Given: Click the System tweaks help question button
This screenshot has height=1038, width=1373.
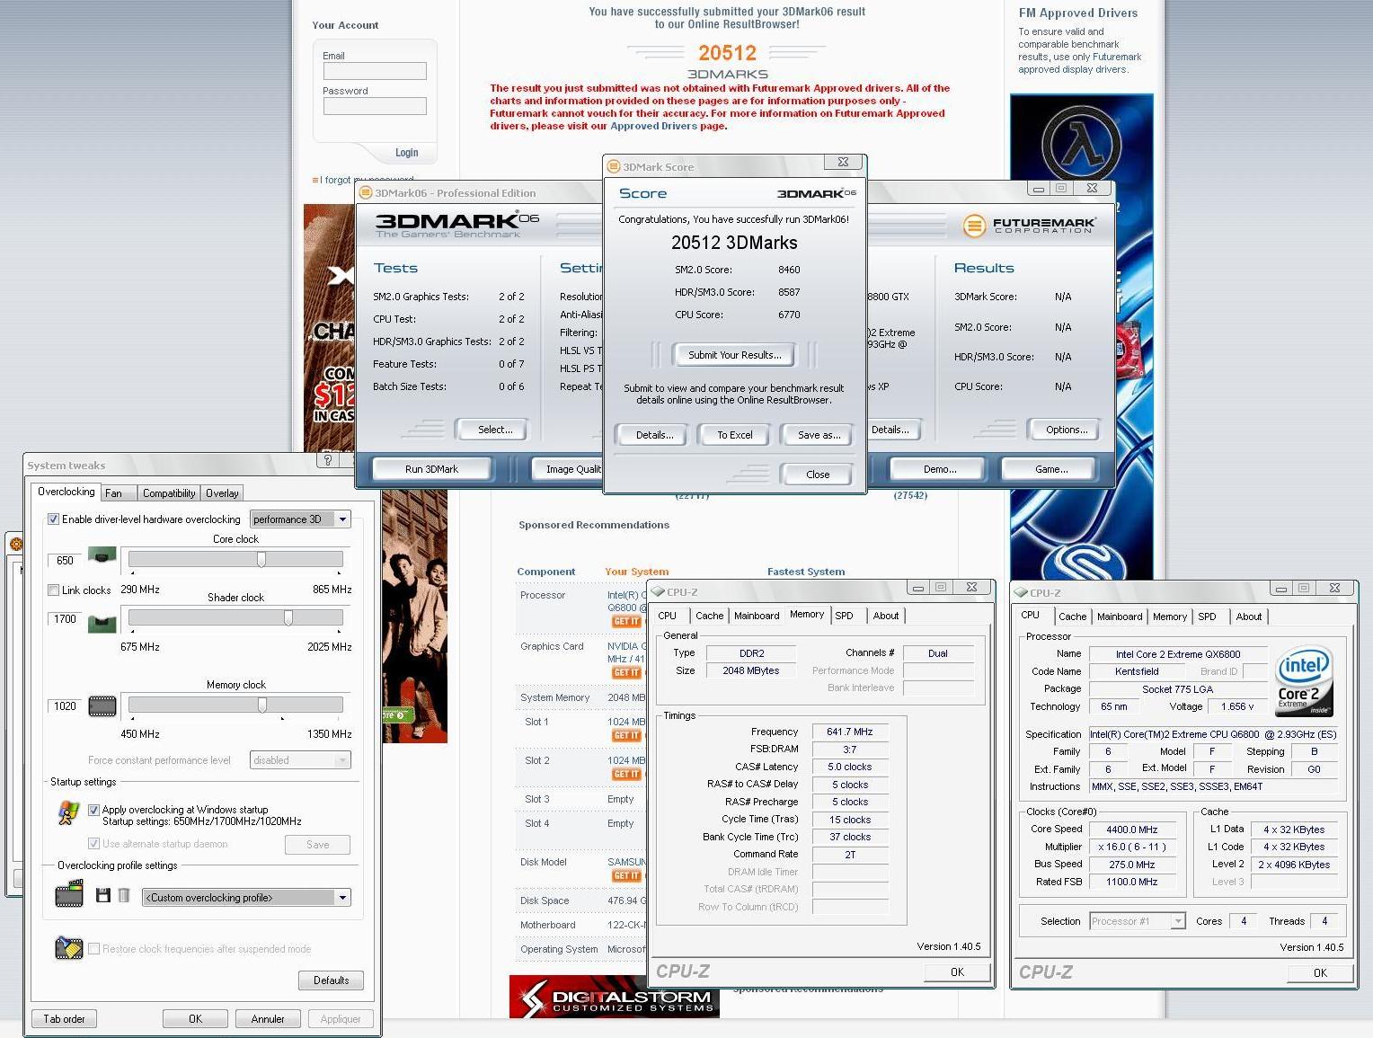Looking at the screenshot, I should [328, 460].
